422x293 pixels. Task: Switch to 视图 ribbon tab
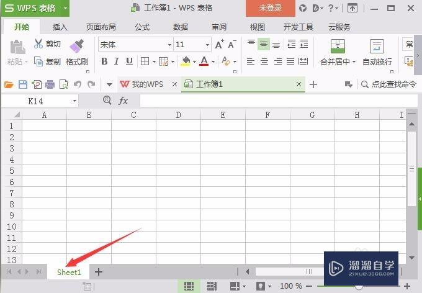tap(258, 27)
